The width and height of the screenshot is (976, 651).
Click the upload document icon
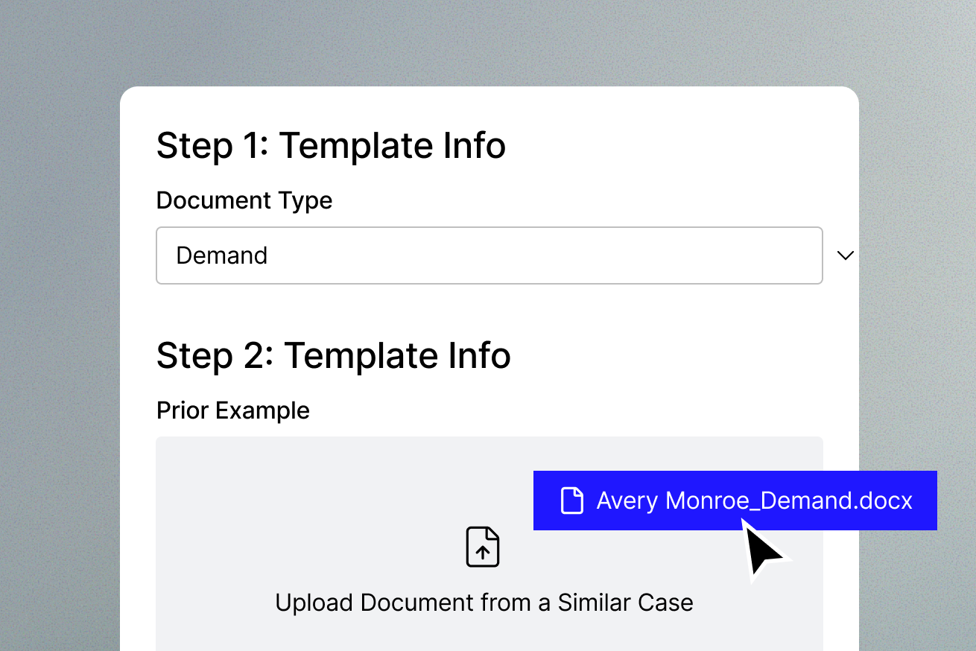pos(483,547)
